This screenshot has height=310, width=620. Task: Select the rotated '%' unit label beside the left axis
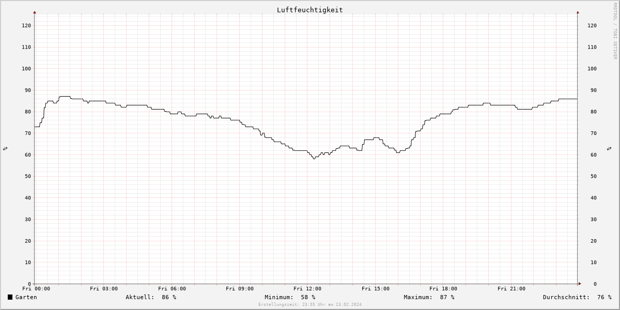click(5, 148)
